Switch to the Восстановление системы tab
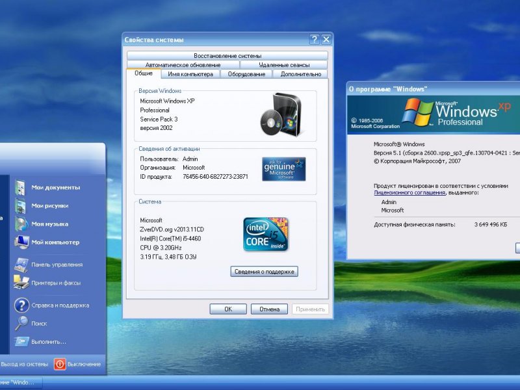 click(227, 55)
